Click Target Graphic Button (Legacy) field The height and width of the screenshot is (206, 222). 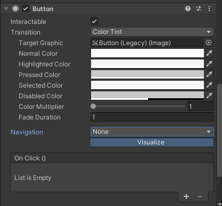click(x=147, y=42)
